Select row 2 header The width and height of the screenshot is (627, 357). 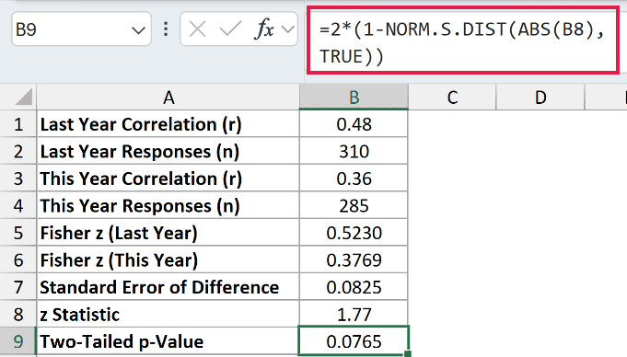coord(18,151)
